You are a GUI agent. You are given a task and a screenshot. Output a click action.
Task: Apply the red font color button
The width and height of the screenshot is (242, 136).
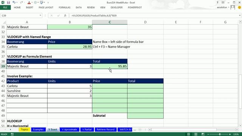29,3
